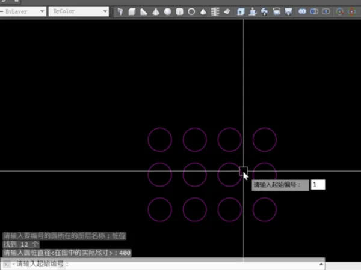Click the 3D Move gizmo icon
The height and width of the screenshot is (270, 361).
[x=340, y=11]
